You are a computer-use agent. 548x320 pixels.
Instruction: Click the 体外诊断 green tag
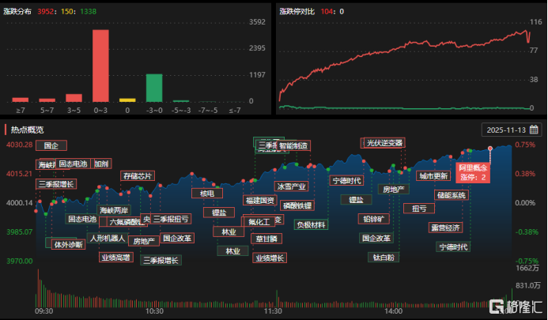point(68,244)
